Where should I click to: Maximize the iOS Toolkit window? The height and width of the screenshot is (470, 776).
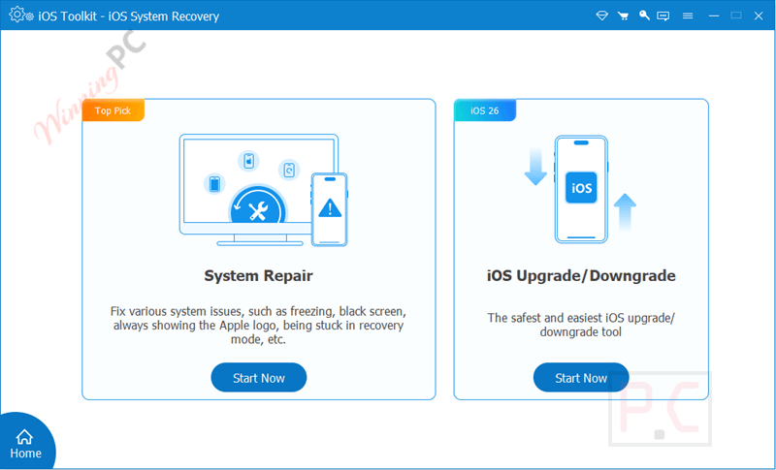click(736, 16)
